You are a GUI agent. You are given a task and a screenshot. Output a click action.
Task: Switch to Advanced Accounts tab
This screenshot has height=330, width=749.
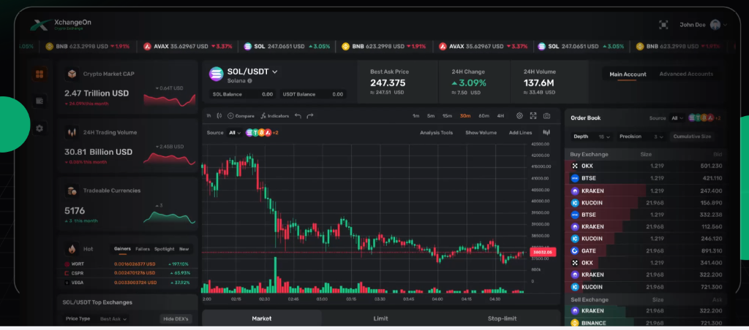(686, 74)
